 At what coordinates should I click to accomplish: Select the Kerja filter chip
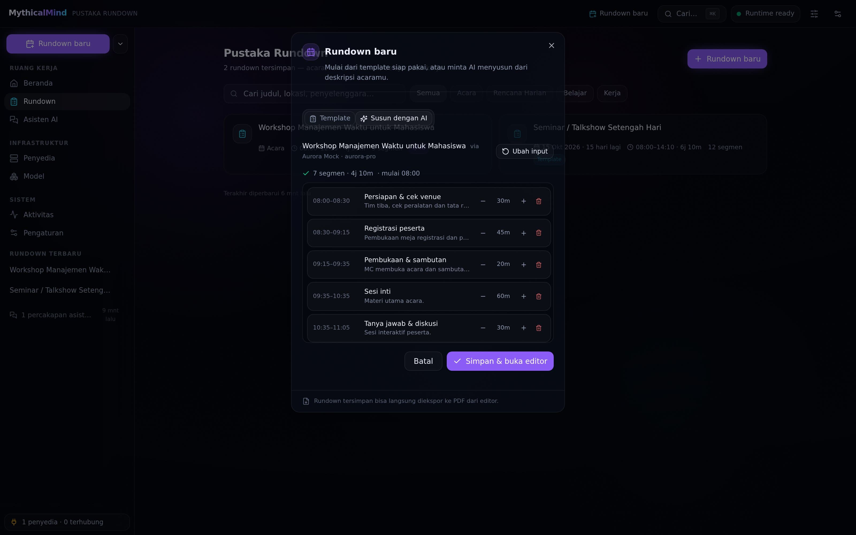(612, 93)
